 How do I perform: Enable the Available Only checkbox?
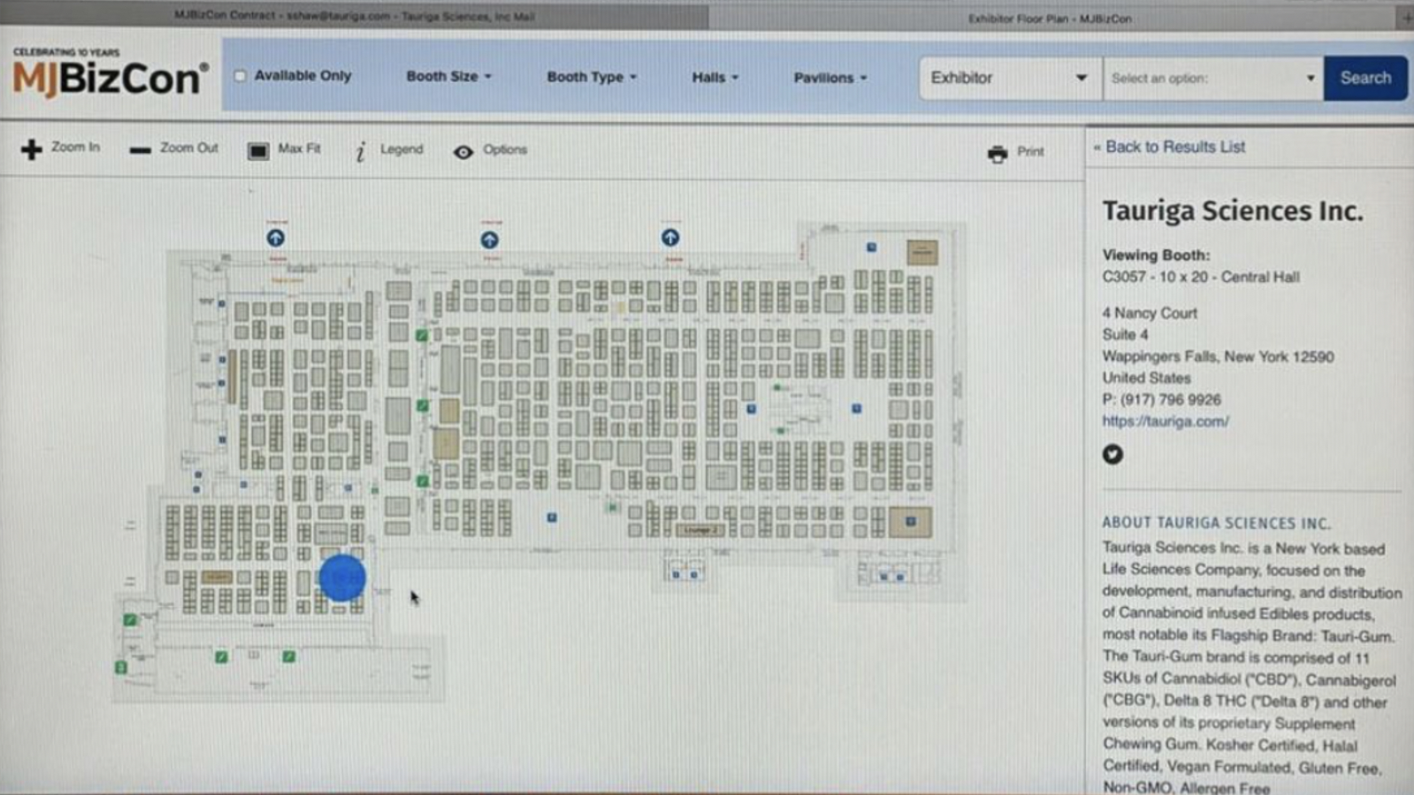click(240, 76)
